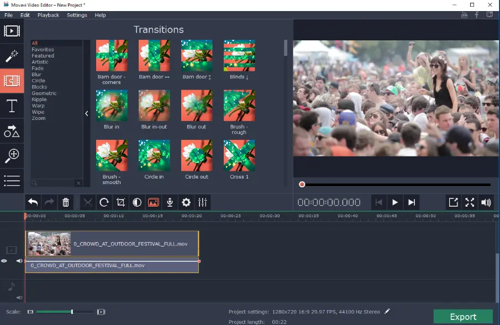This screenshot has height=325, width=500.
Task: Open the Edit menu
Action: pos(25,15)
